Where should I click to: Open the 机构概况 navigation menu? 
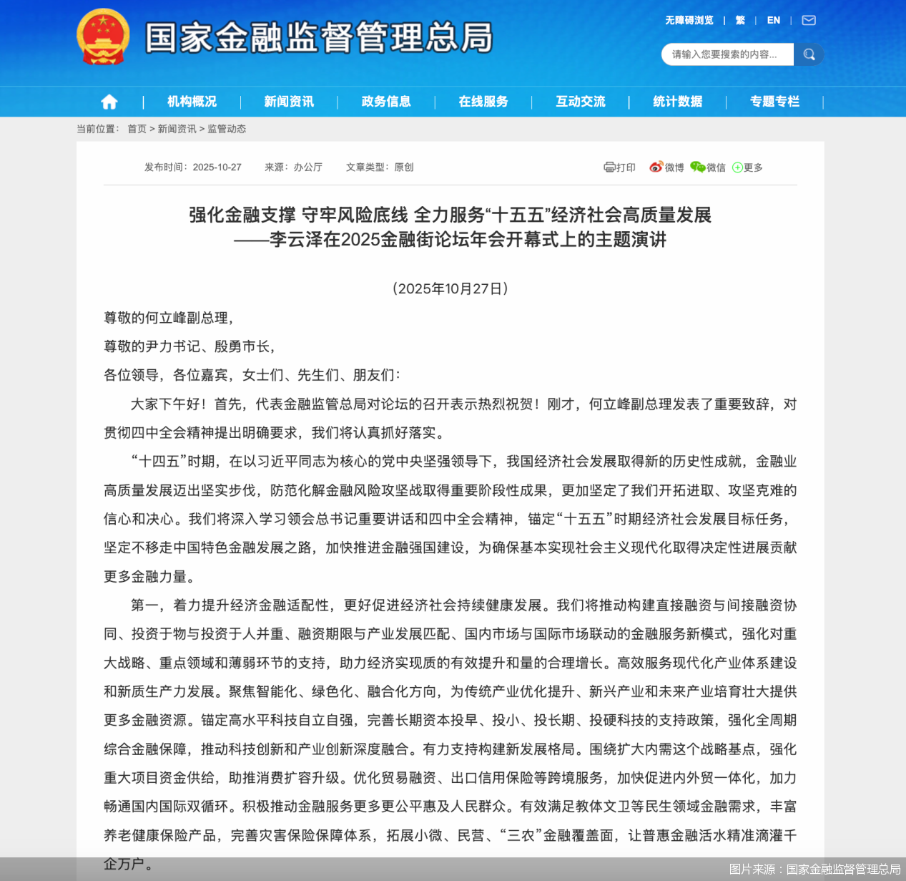(191, 101)
